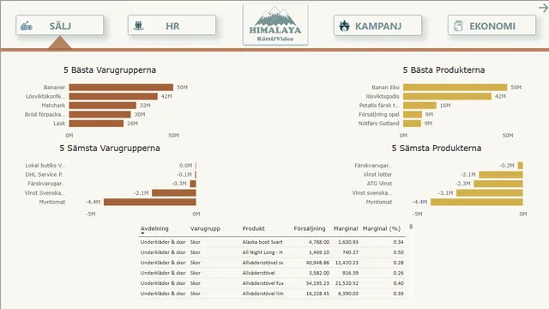Click the margin value 21,520.52

click(x=347, y=283)
